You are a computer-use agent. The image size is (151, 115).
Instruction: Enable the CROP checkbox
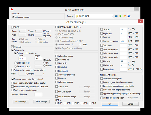point(12,27)
